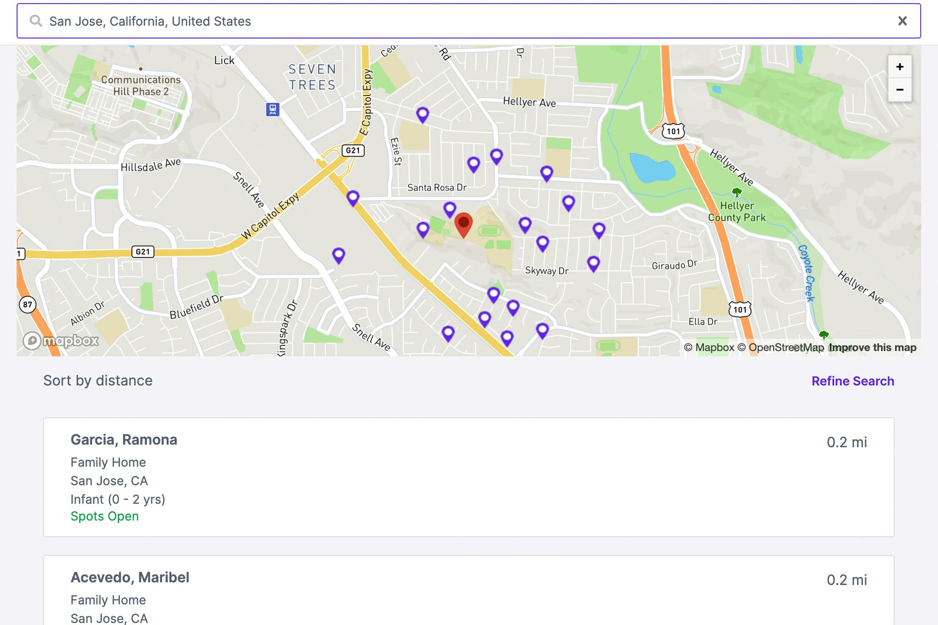This screenshot has width=938, height=625.
Task: Click the Hellyer County Park tree icon
Action: [737, 192]
